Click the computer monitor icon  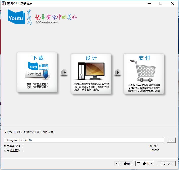tap(95, 71)
